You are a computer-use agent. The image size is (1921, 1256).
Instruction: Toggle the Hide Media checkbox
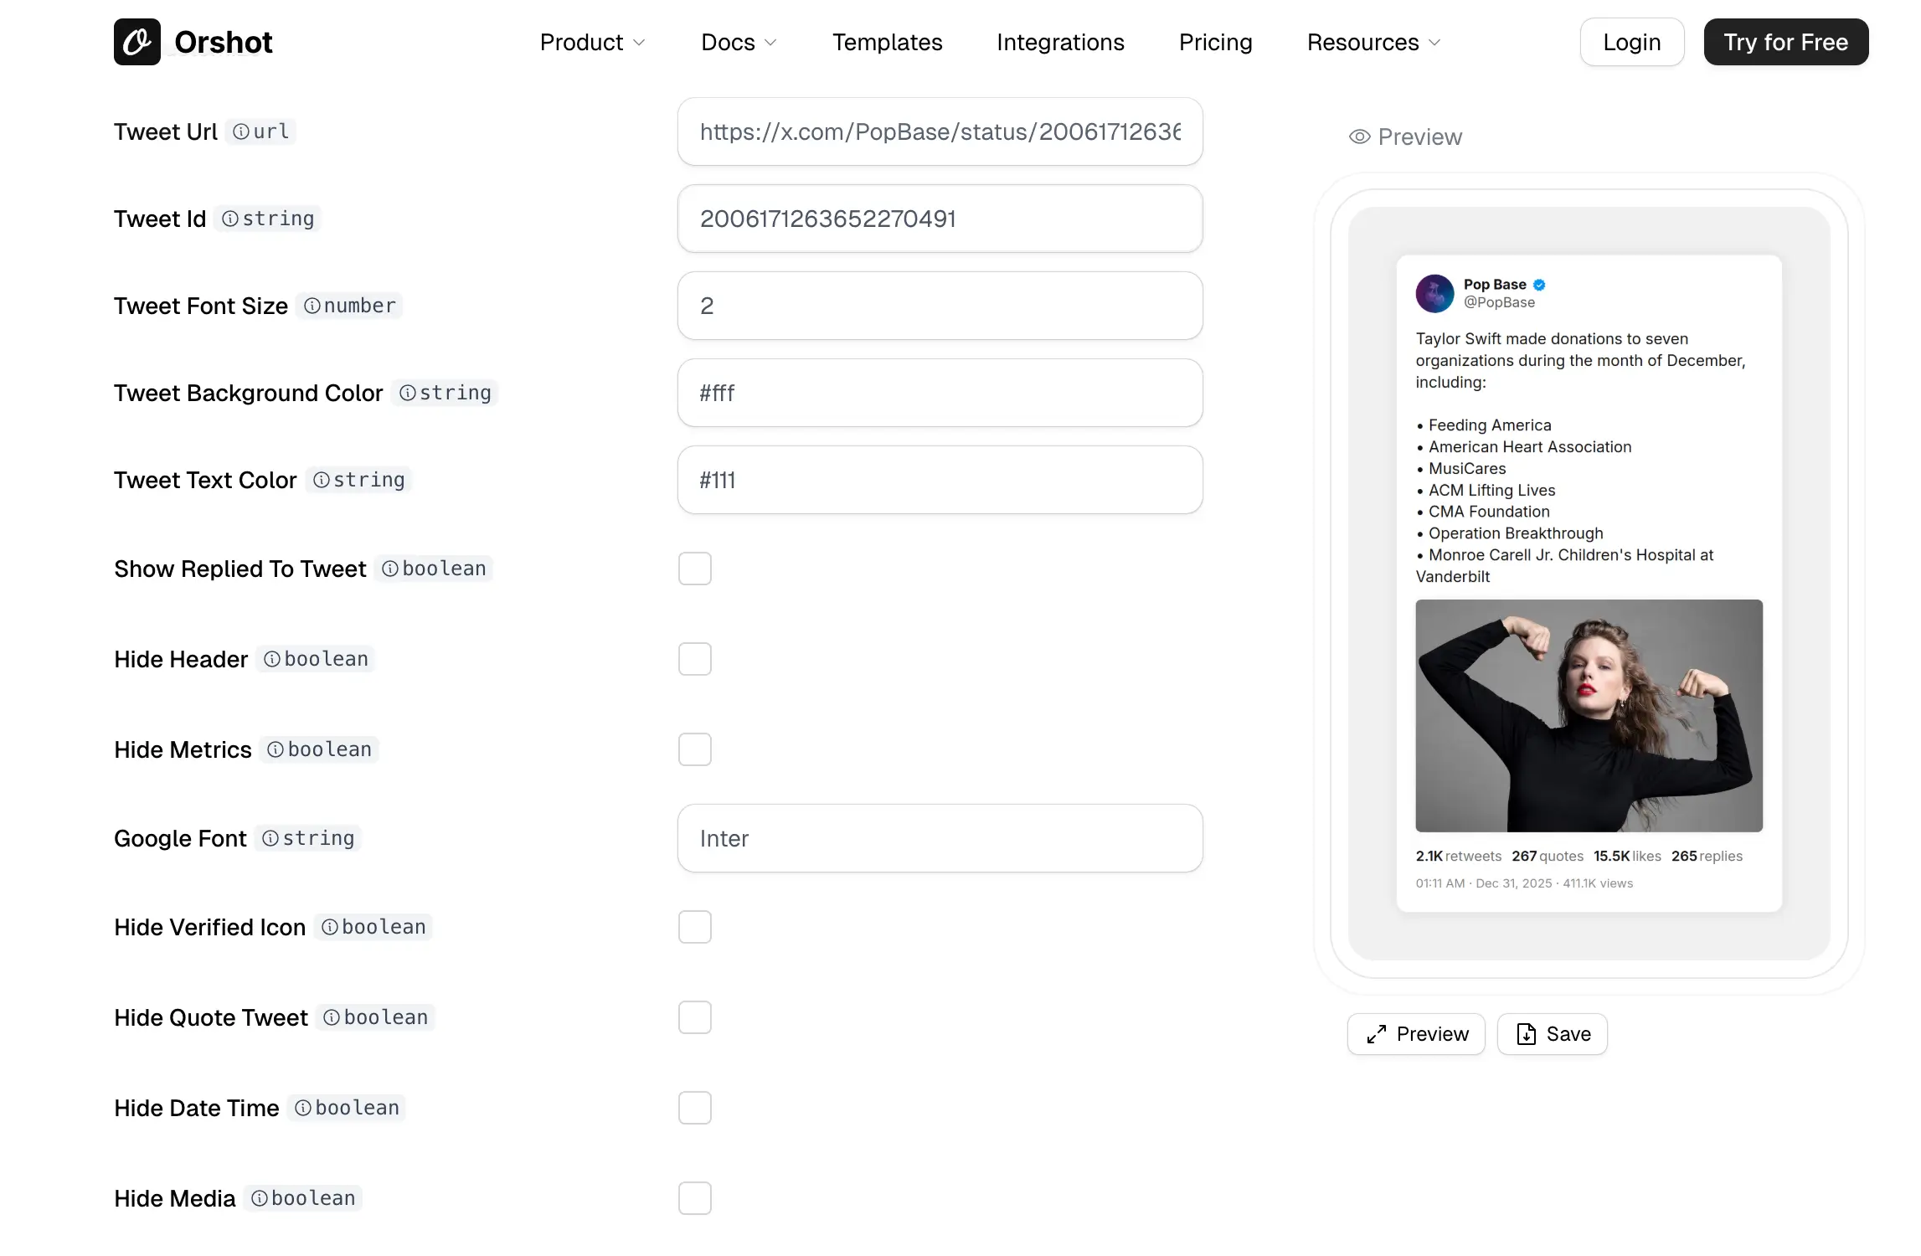point(694,1198)
